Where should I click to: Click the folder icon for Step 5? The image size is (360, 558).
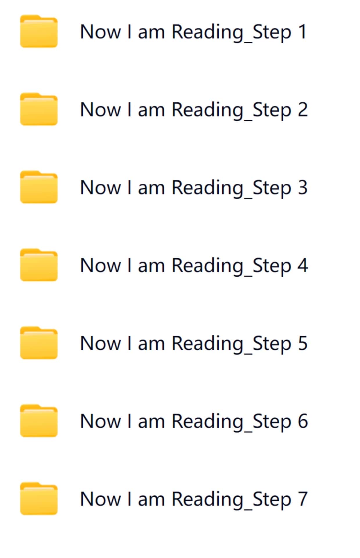coord(39,343)
